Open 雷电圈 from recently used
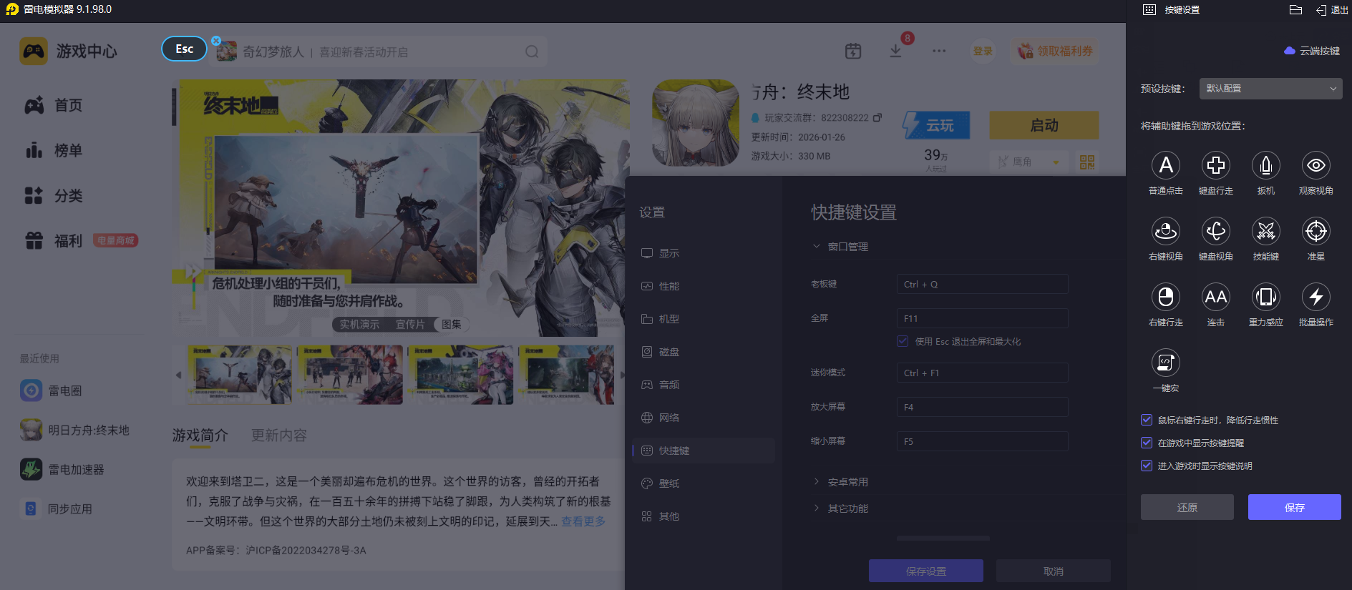 [51, 390]
